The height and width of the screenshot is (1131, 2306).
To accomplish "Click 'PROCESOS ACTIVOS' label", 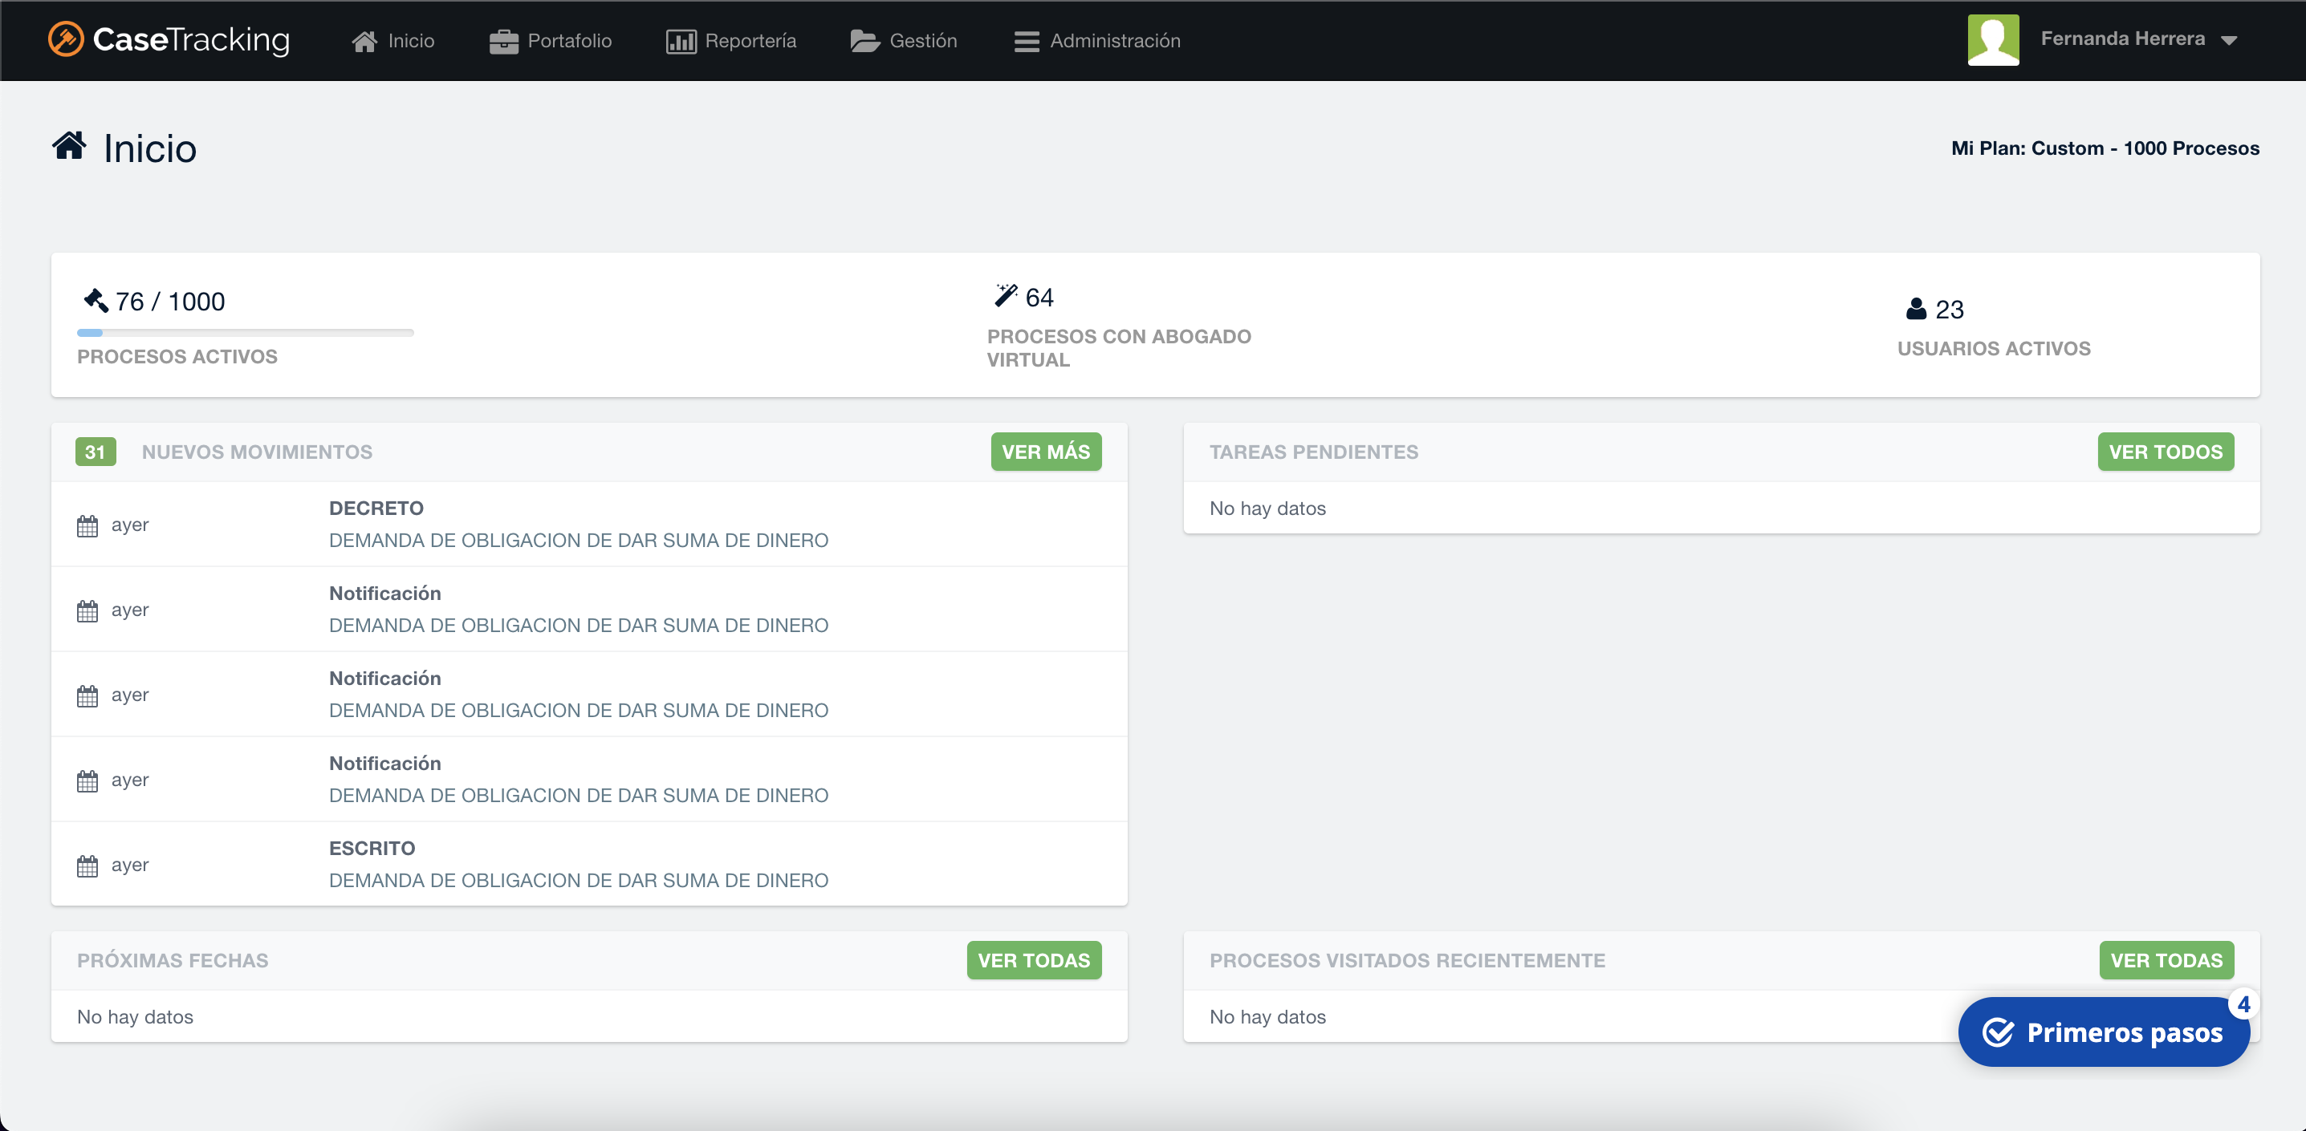I will tap(177, 356).
